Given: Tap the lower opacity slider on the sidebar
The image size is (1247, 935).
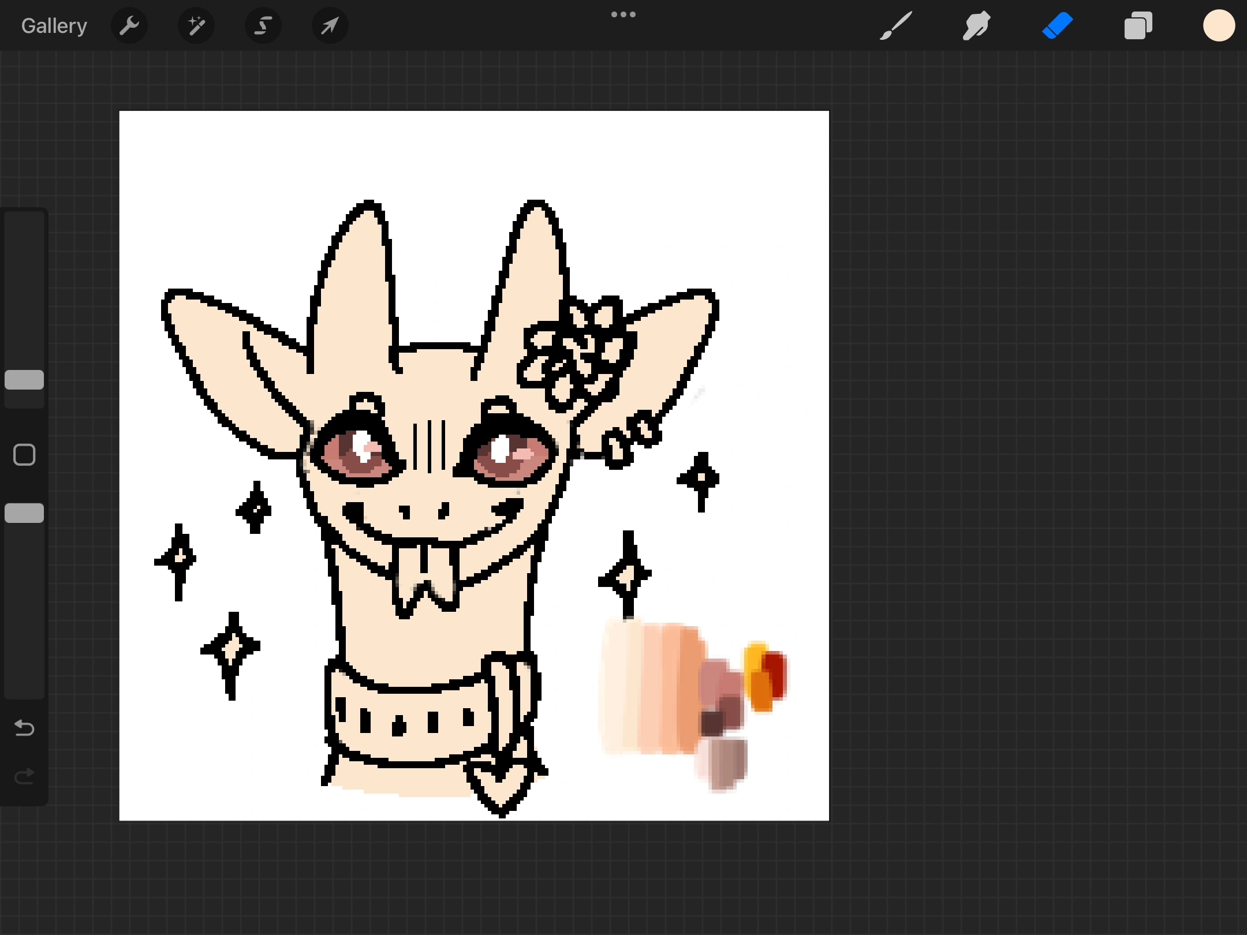Looking at the screenshot, I should click(x=24, y=513).
